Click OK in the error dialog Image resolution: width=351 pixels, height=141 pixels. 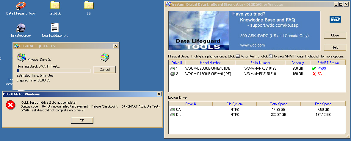(x=82, y=120)
